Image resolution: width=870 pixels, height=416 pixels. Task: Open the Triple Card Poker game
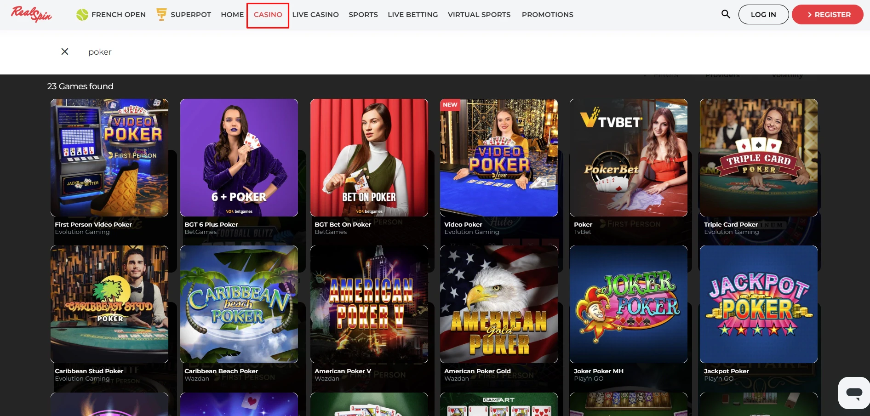coord(758,158)
